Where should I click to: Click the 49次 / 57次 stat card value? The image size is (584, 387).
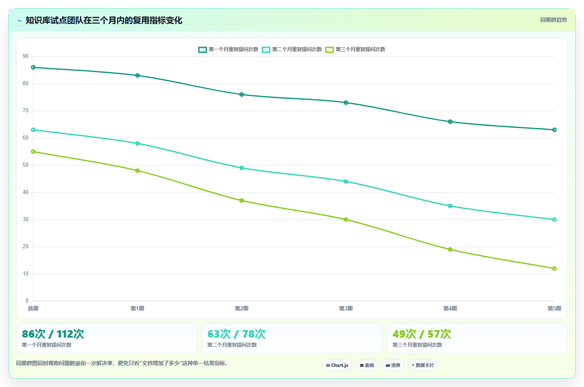[x=422, y=334]
